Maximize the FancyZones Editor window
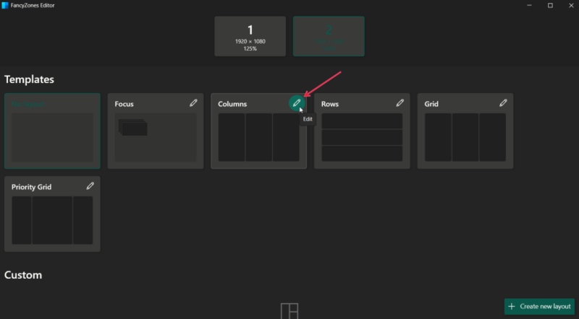This screenshot has height=319, width=579. [x=550, y=6]
